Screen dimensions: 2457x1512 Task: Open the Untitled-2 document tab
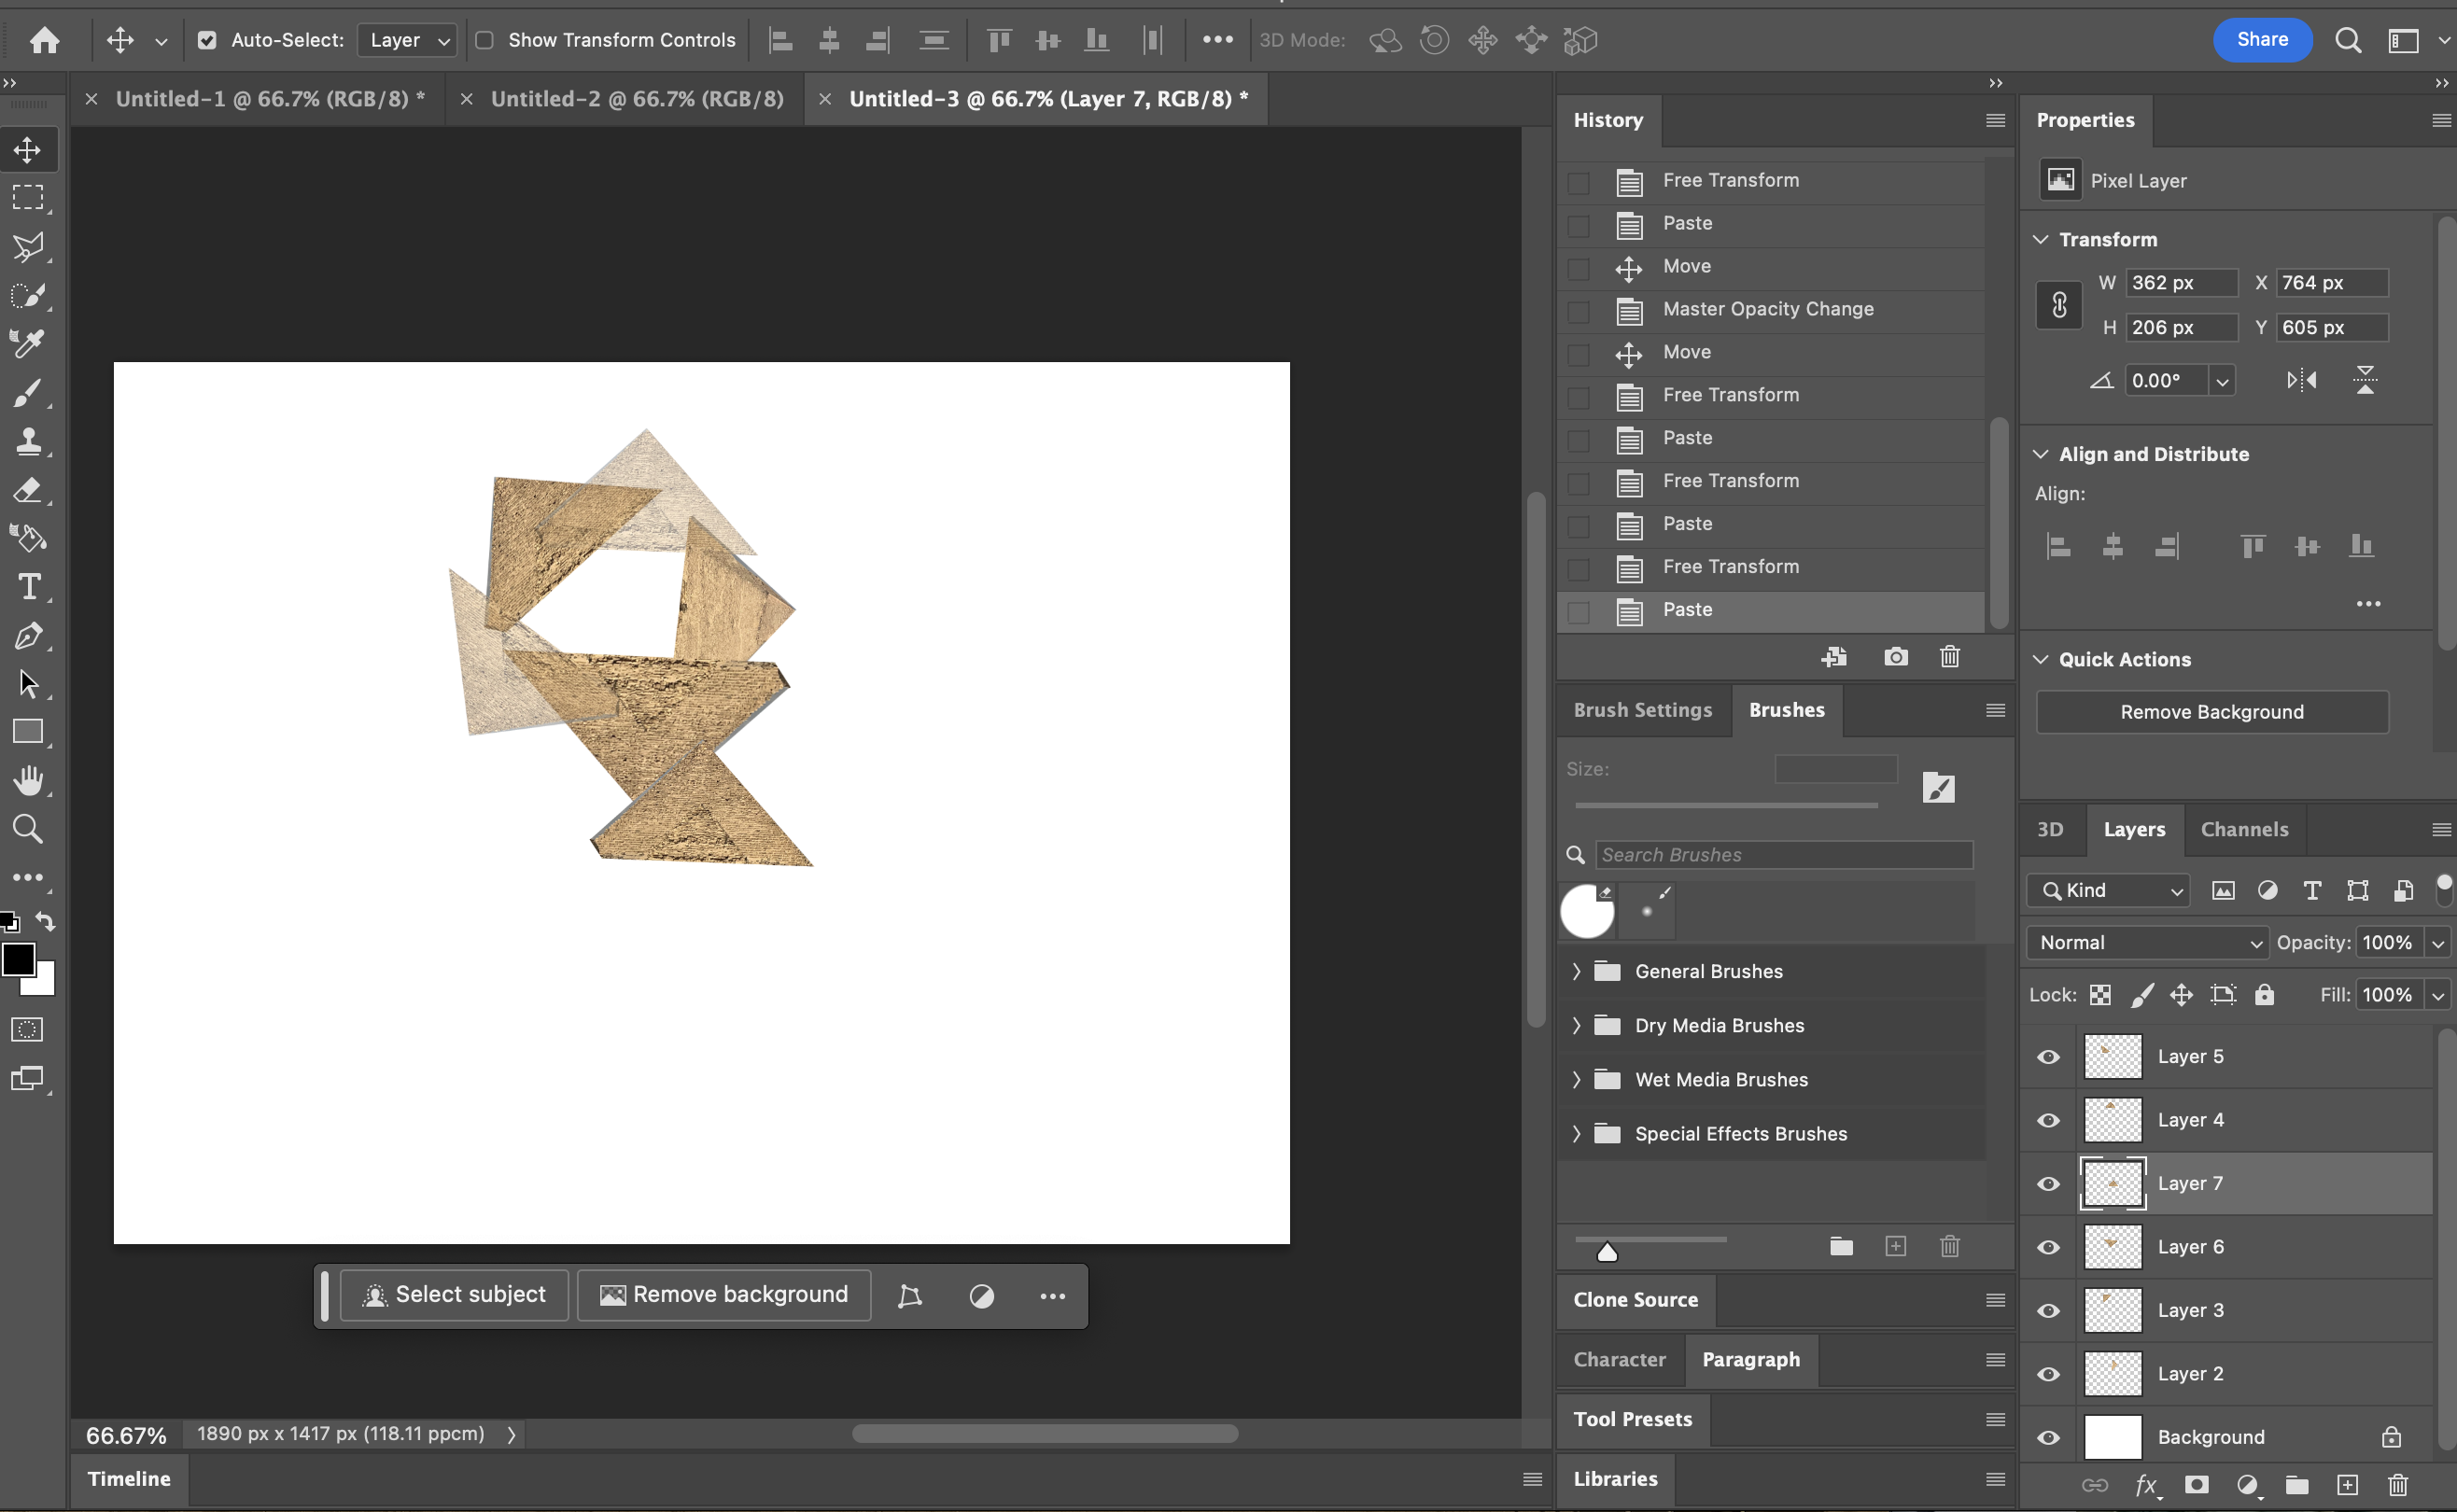click(x=636, y=99)
